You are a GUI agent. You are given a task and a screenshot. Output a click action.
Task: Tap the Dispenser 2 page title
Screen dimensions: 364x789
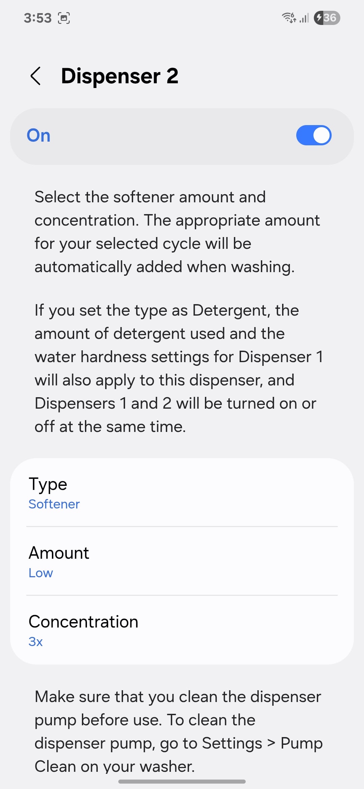tap(120, 76)
